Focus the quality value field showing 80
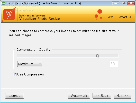 coord(114,64)
